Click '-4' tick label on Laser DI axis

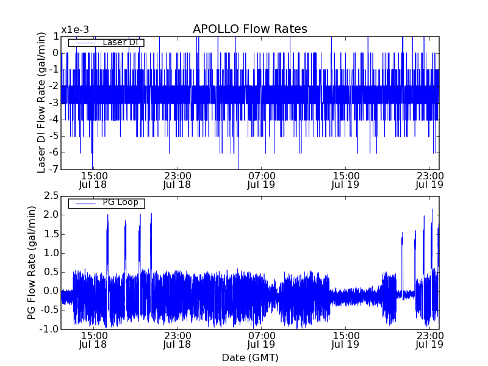54,120
